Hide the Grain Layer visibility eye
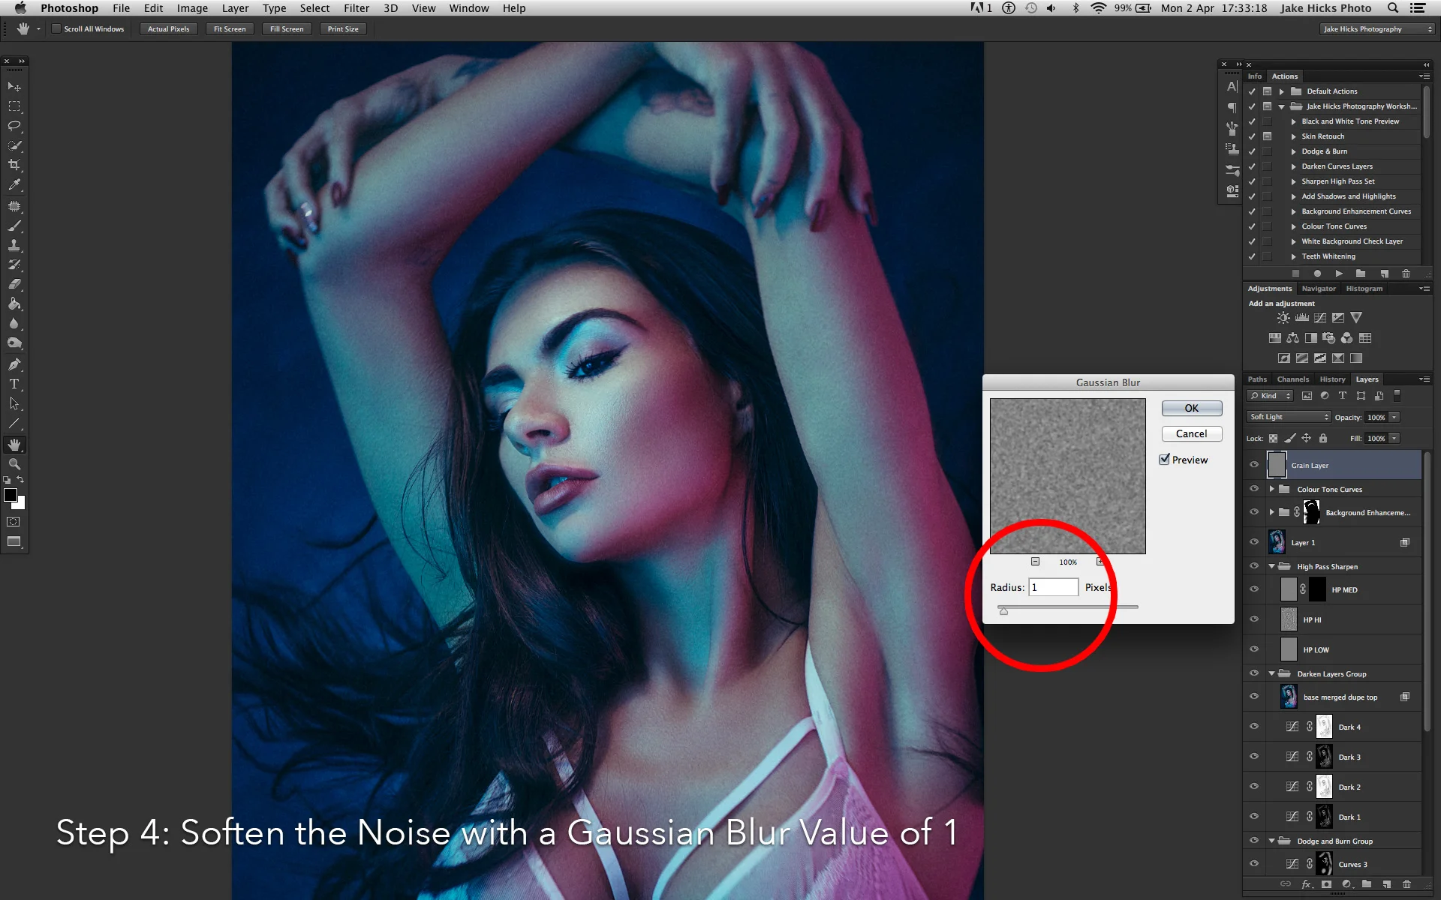Screen dimensions: 1441x900 click(x=1254, y=465)
